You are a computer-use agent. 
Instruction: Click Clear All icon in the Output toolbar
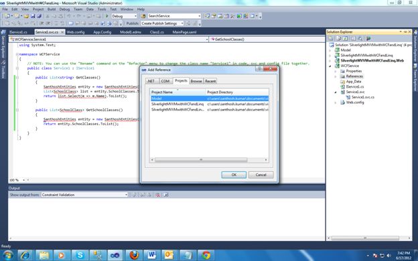point(157,195)
